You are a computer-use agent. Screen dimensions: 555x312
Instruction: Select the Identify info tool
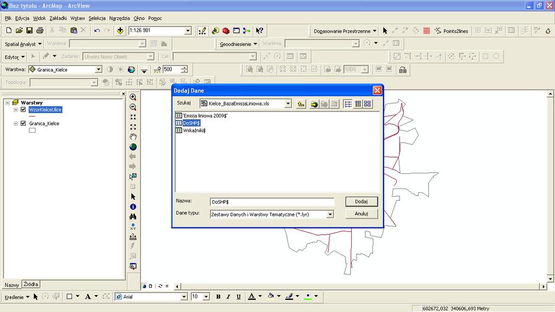click(133, 206)
